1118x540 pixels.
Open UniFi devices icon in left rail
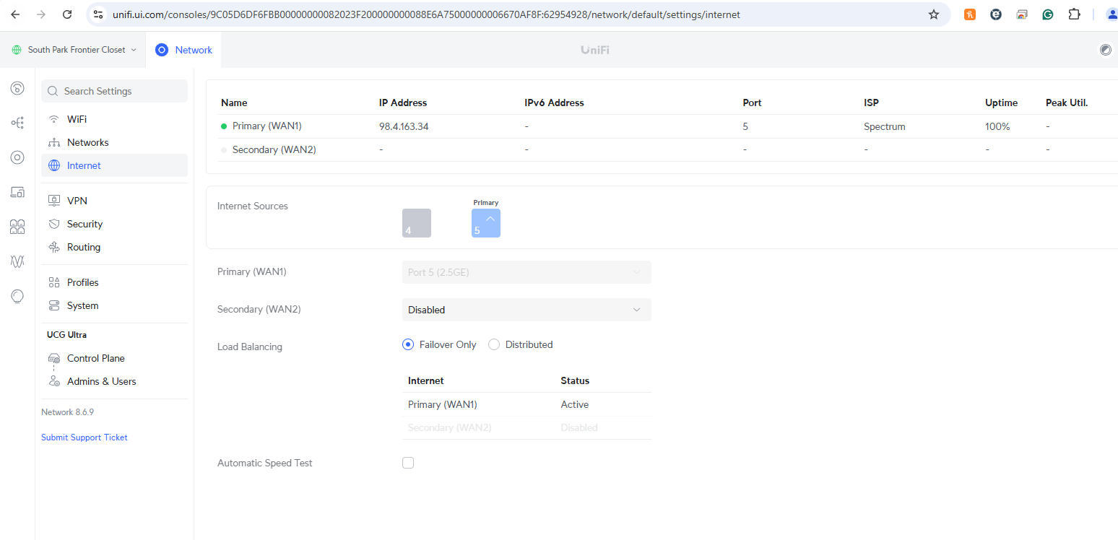point(17,157)
